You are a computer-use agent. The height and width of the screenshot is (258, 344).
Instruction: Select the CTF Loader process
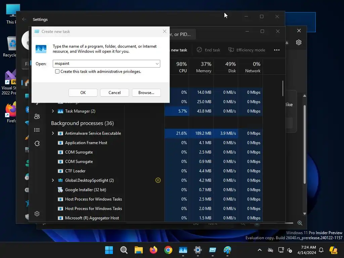pos(75,171)
